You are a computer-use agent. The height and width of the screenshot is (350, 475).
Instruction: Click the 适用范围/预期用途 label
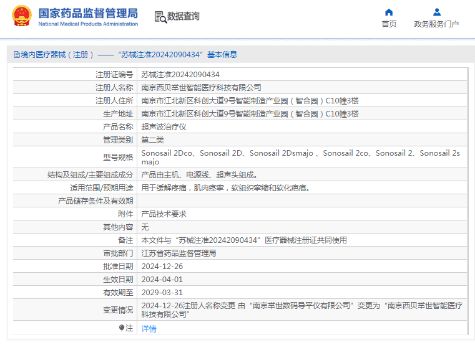pos(101,188)
